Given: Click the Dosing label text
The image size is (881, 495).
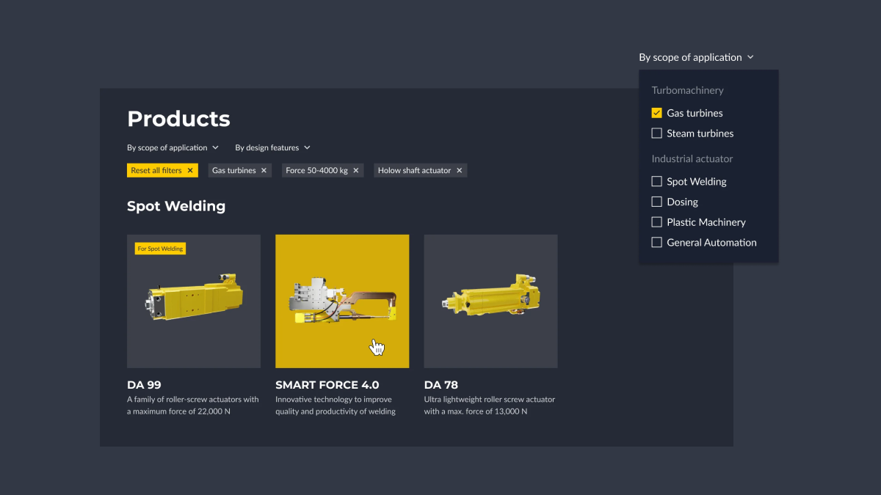Looking at the screenshot, I should (x=682, y=202).
